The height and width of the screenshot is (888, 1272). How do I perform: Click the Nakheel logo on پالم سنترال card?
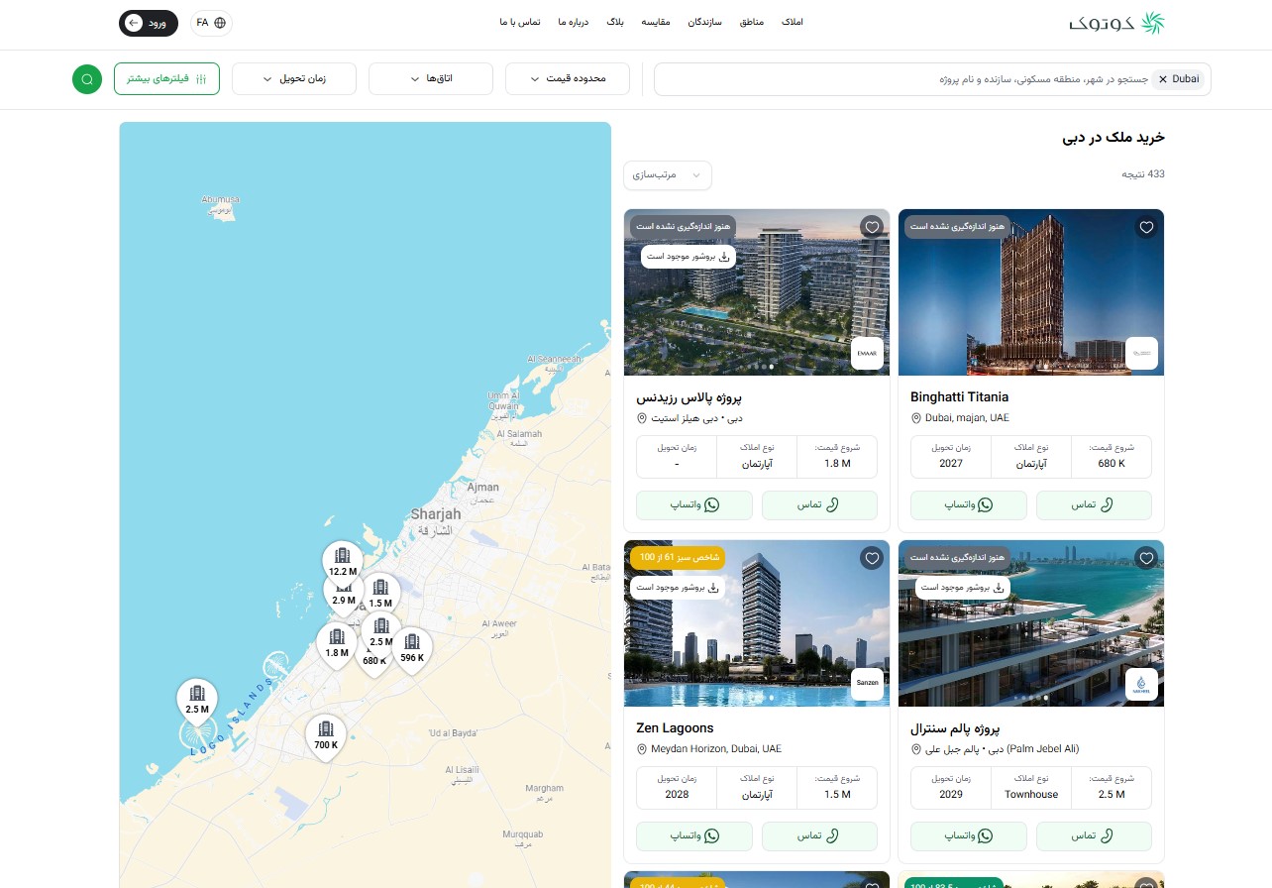(1141, 684)
